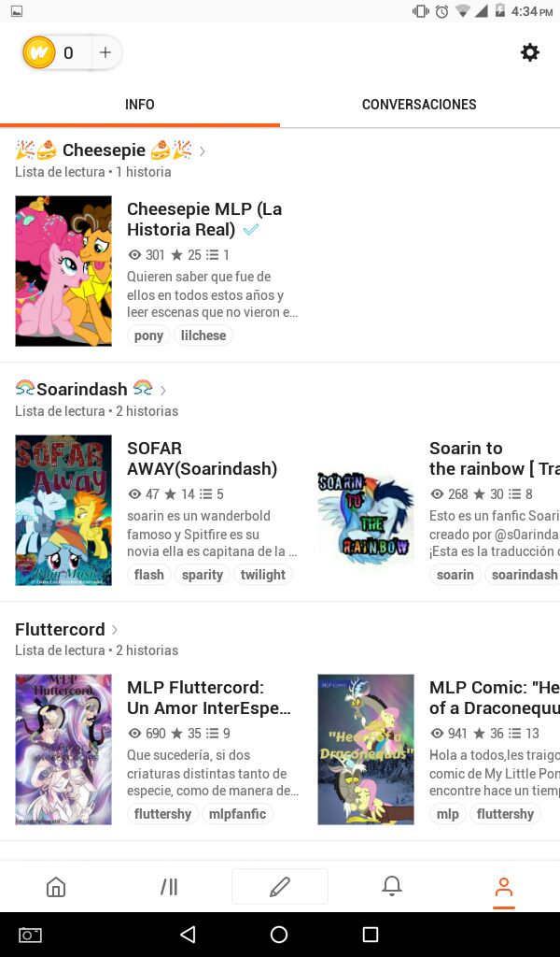Select the profile icon in bottom bar
560x957 pixels.
click(x=503, y=888)
